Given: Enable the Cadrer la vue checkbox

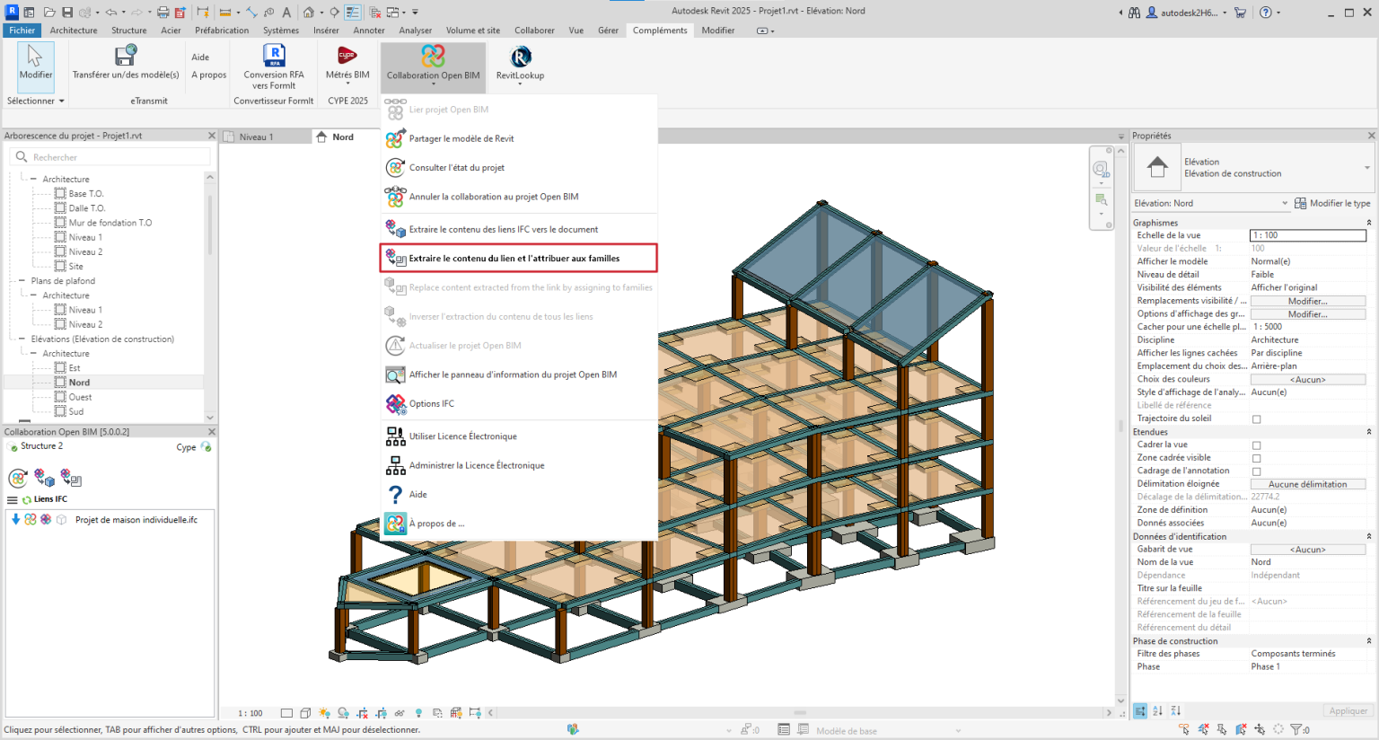Looking at the screenshot, I should pos(1256,445).
